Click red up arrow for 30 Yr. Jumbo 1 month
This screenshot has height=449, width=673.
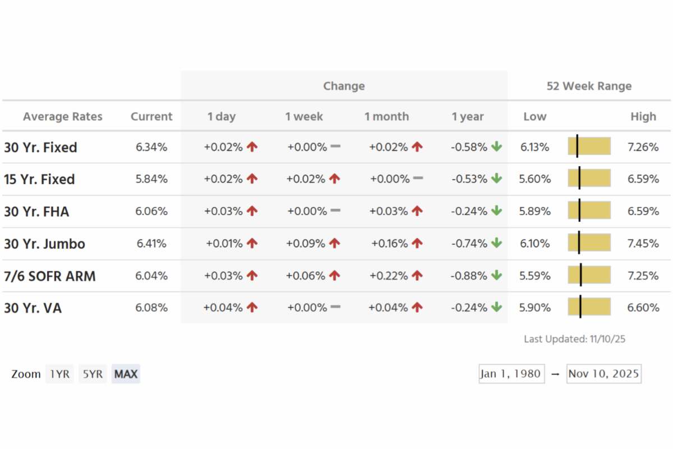point(417,244)
